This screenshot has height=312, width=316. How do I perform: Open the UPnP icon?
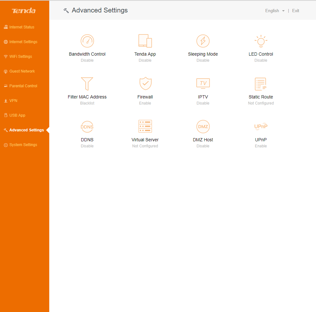[261, 126]
